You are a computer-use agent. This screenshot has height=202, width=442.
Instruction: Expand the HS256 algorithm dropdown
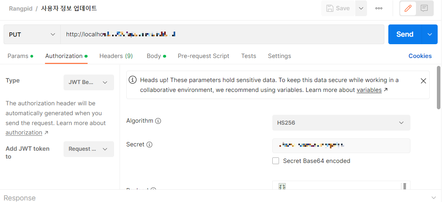(x=341, y=123)
